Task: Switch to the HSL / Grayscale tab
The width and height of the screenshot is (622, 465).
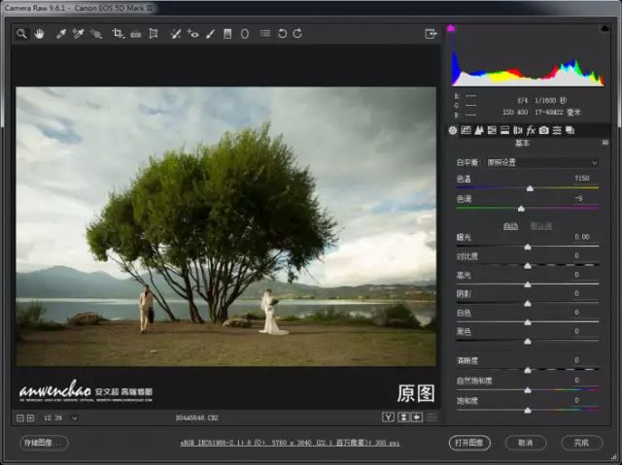Action: coord(492,130)
